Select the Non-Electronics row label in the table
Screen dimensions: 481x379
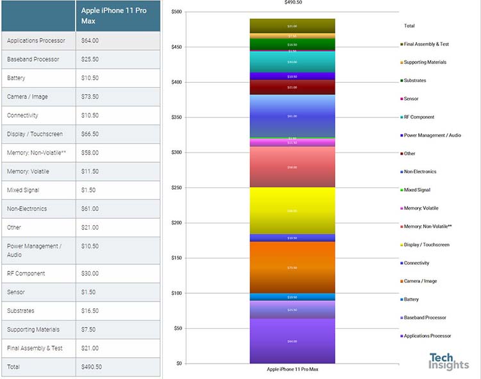(27, 209)
